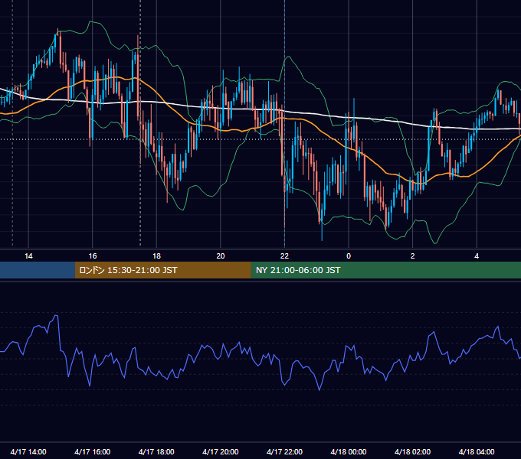
Task: Click the blue session bar before London
Action: [38, 270]
